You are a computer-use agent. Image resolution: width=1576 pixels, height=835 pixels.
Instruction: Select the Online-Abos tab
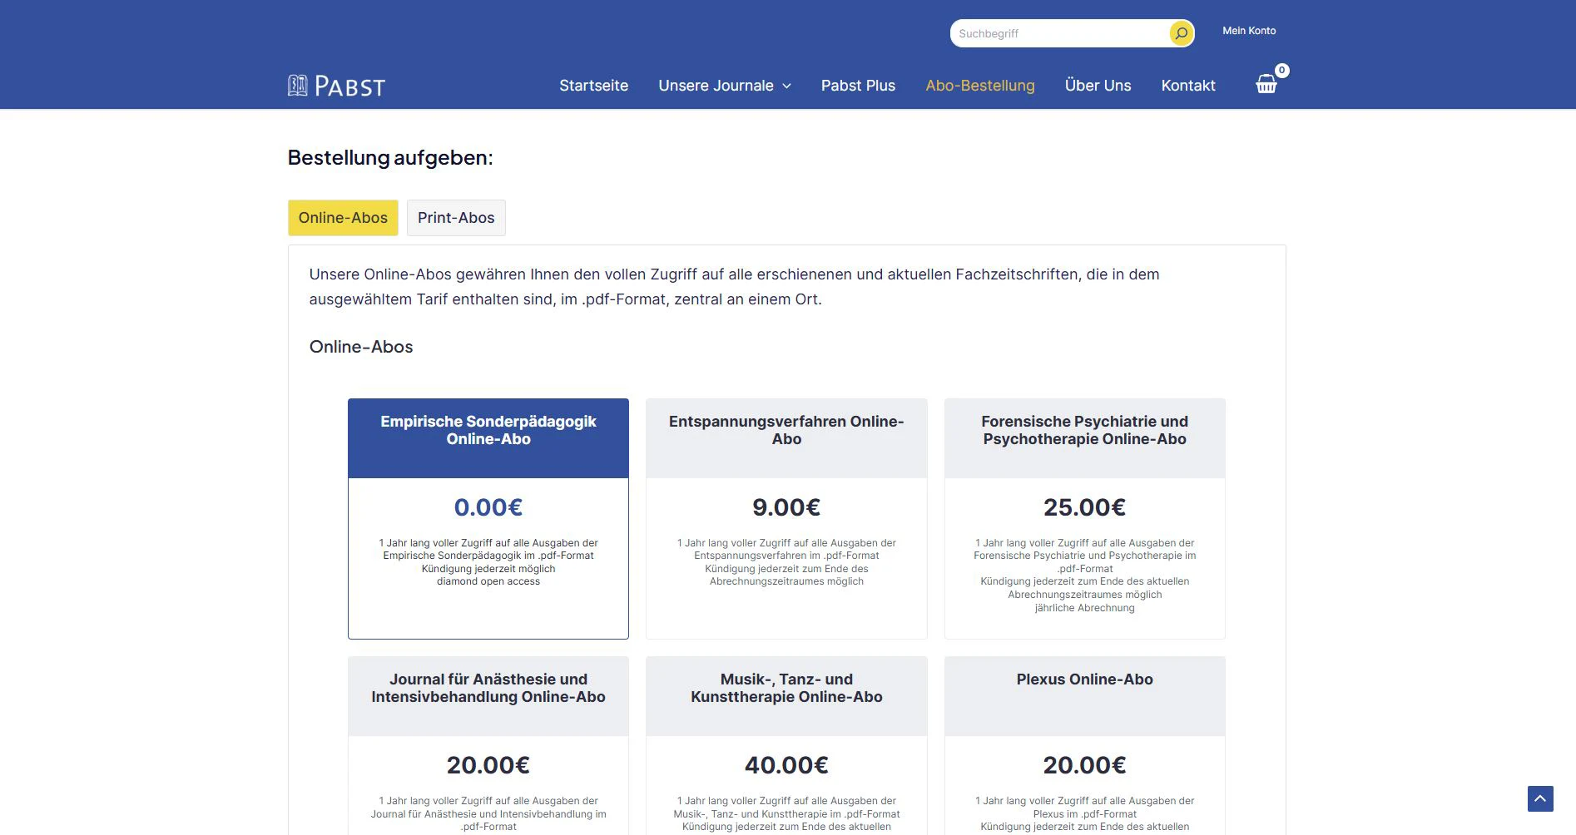[343, 218]
